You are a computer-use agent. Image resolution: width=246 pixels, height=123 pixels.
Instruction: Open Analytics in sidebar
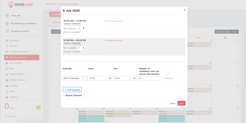[13, 86]
